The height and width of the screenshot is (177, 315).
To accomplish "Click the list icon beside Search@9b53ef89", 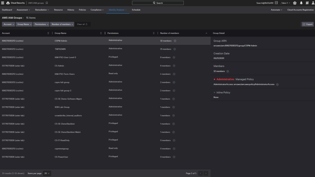I will point(277,3).
